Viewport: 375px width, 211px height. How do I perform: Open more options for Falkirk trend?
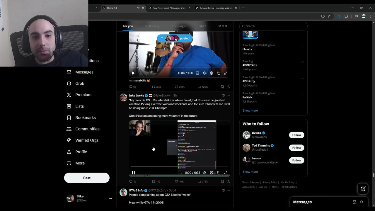coord(302,94)
